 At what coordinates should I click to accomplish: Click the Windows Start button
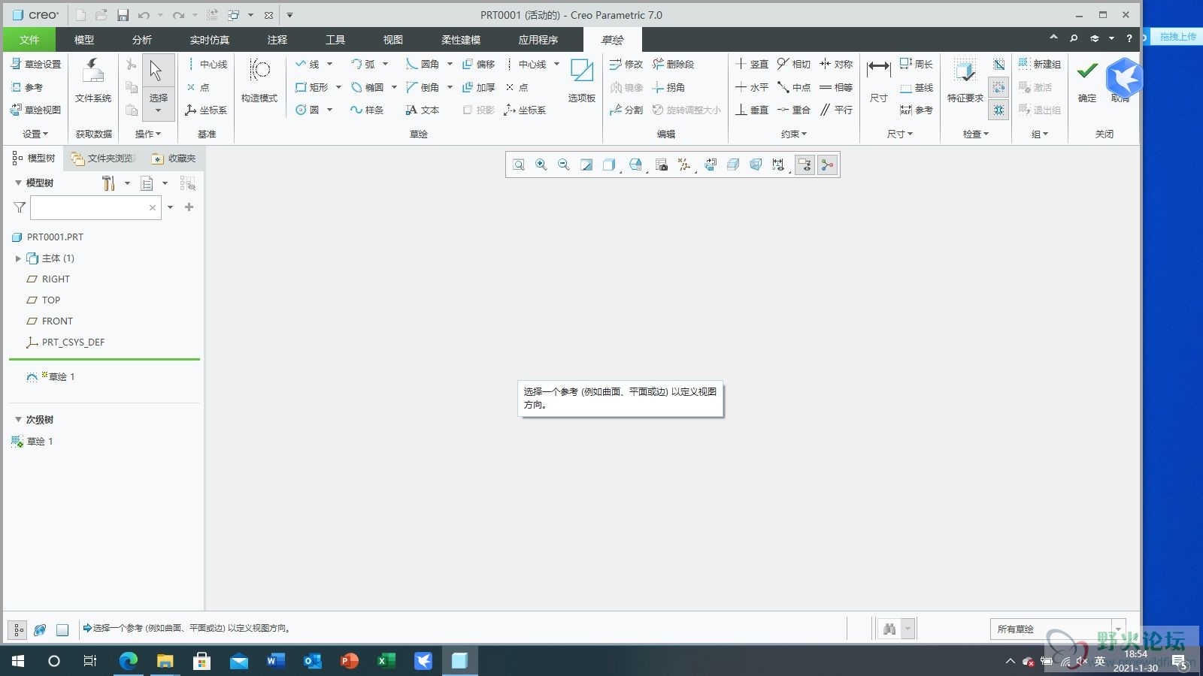point(18,661)
